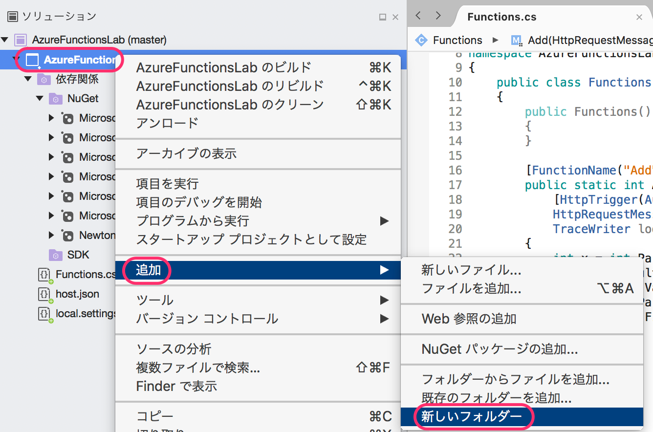Open the 追加 menu item
The width and height of the screenshot is (653, 432).
click(258, 270)
